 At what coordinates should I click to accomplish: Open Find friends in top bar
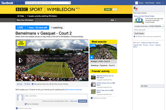click(x=150, y=3)
